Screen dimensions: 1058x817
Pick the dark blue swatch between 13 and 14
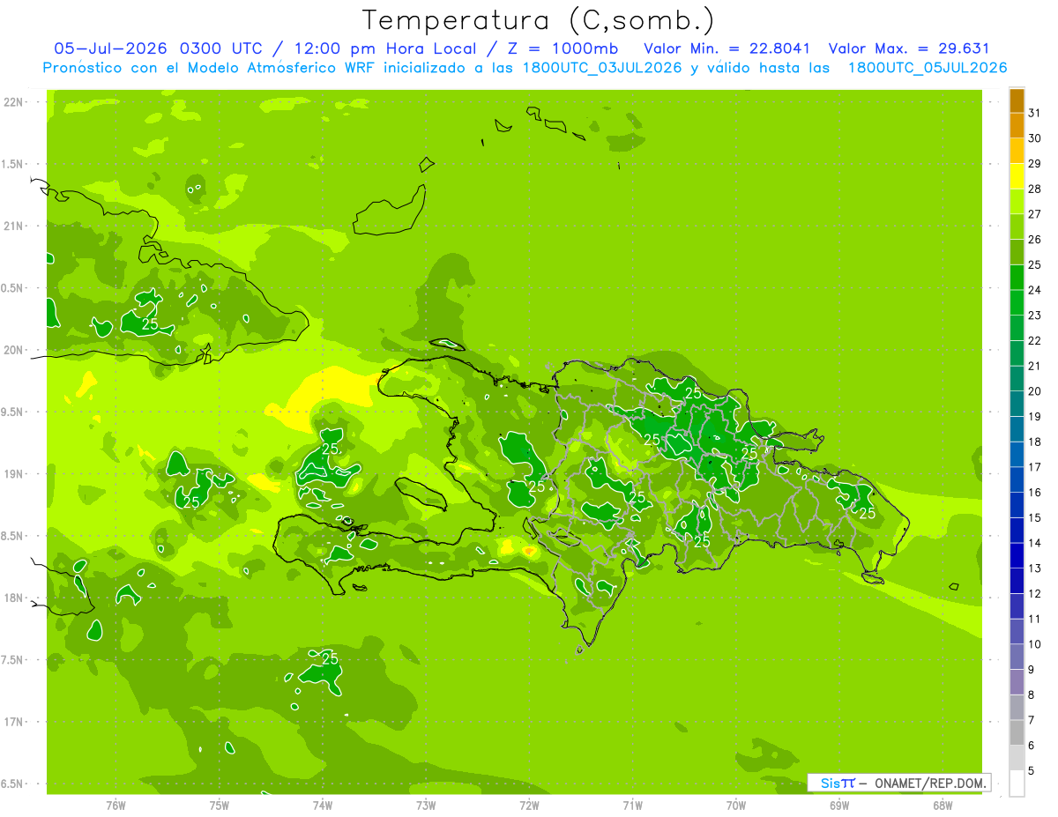point(1017,556)
